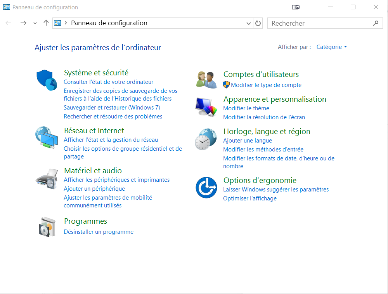Navigate up one level with up arrow
388x294 pixels.
coord(46,23)
